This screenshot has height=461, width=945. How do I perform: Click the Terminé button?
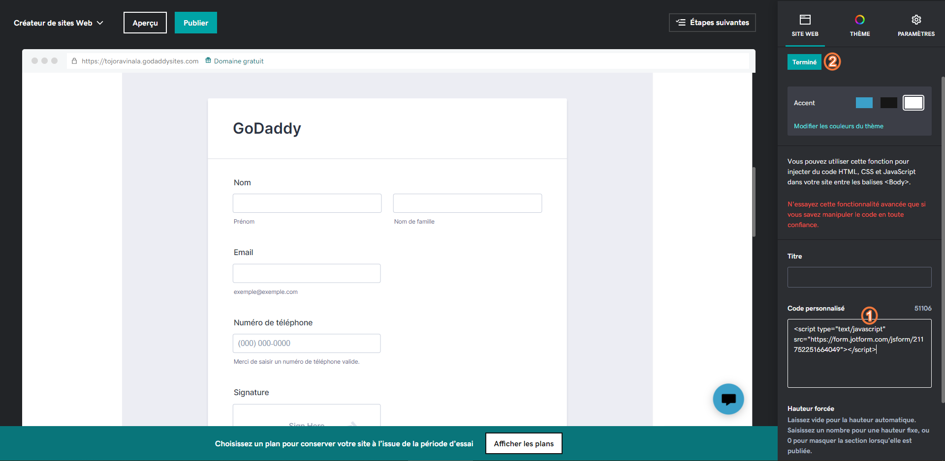click(804, 62)
